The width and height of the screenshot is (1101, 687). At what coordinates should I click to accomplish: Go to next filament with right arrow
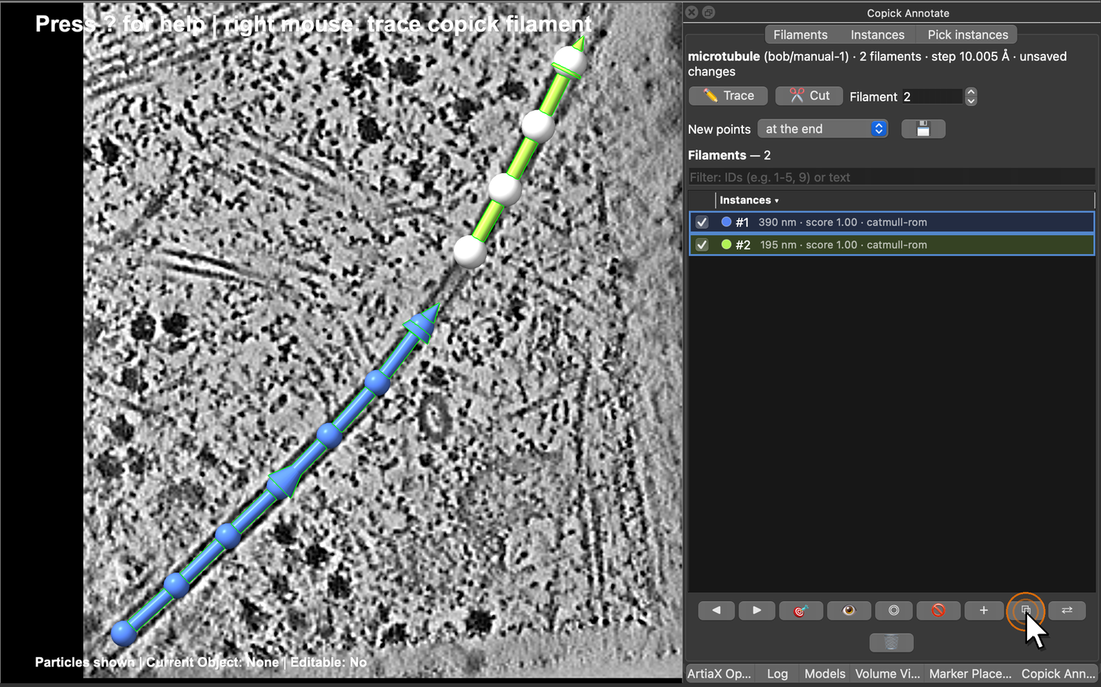[x=757, y=610]
